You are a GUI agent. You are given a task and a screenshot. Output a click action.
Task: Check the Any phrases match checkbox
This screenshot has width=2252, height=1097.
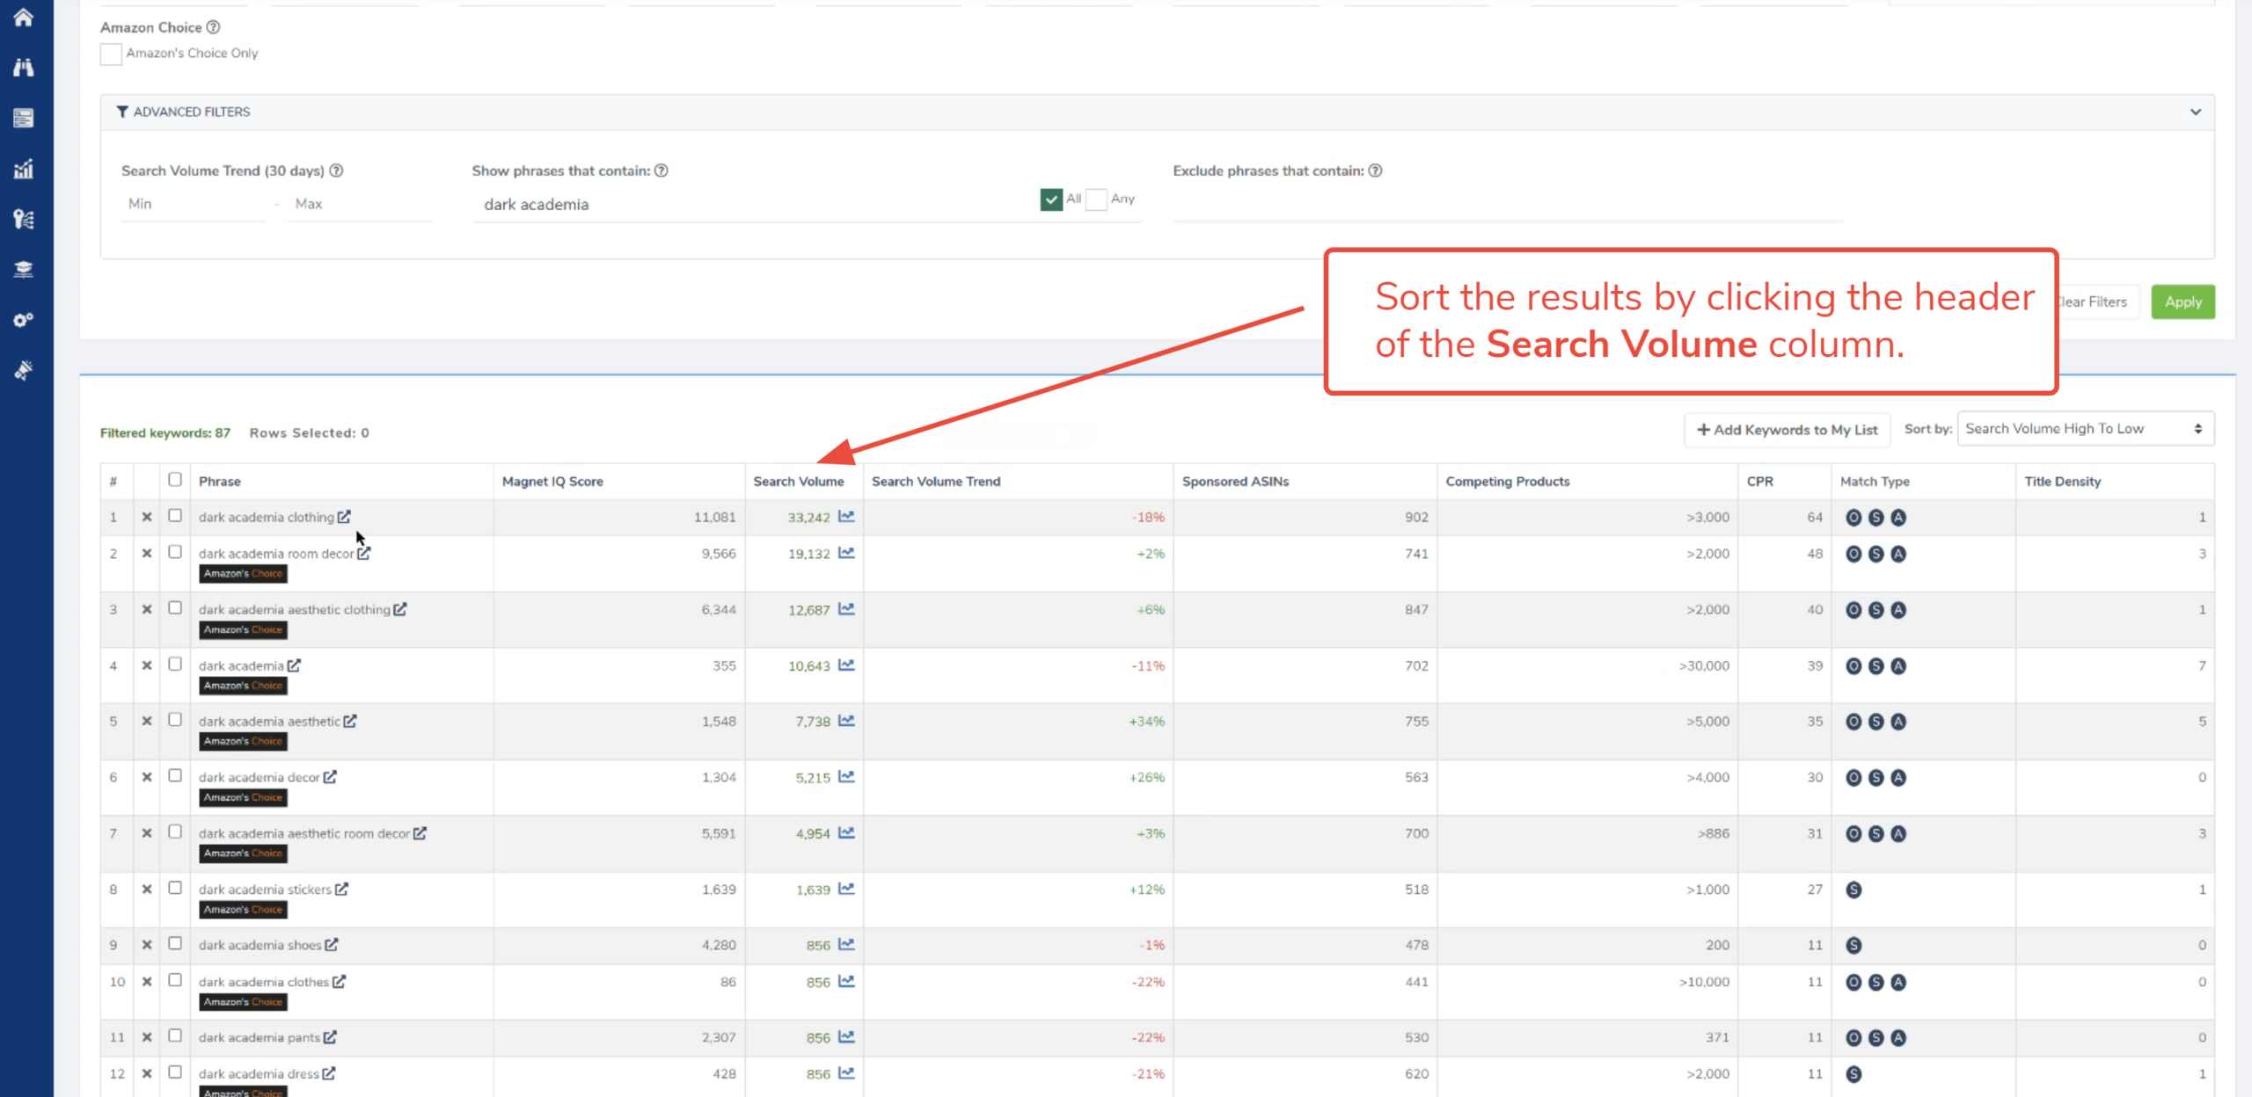1096,200
